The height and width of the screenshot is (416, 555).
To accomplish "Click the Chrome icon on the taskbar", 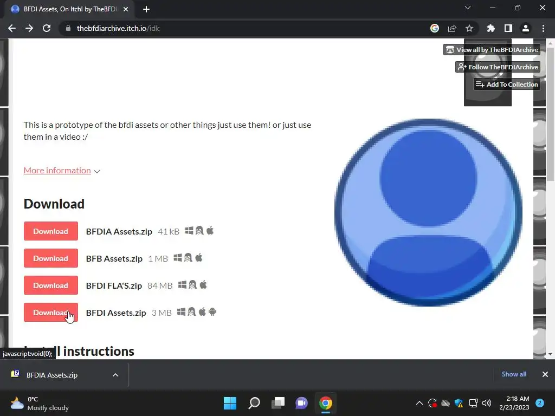I will click(326, 403).
